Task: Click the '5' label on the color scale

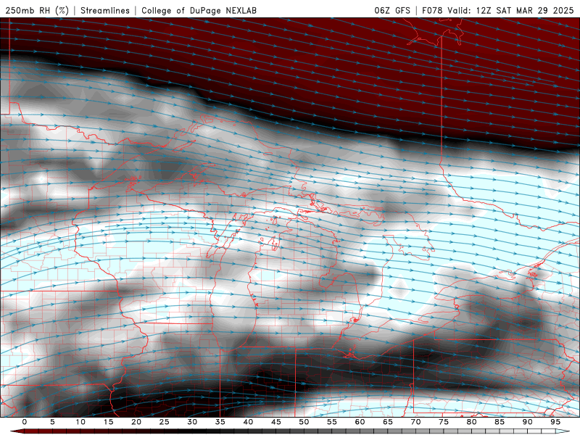Action: pyautogui.click(x=52, y=422)
